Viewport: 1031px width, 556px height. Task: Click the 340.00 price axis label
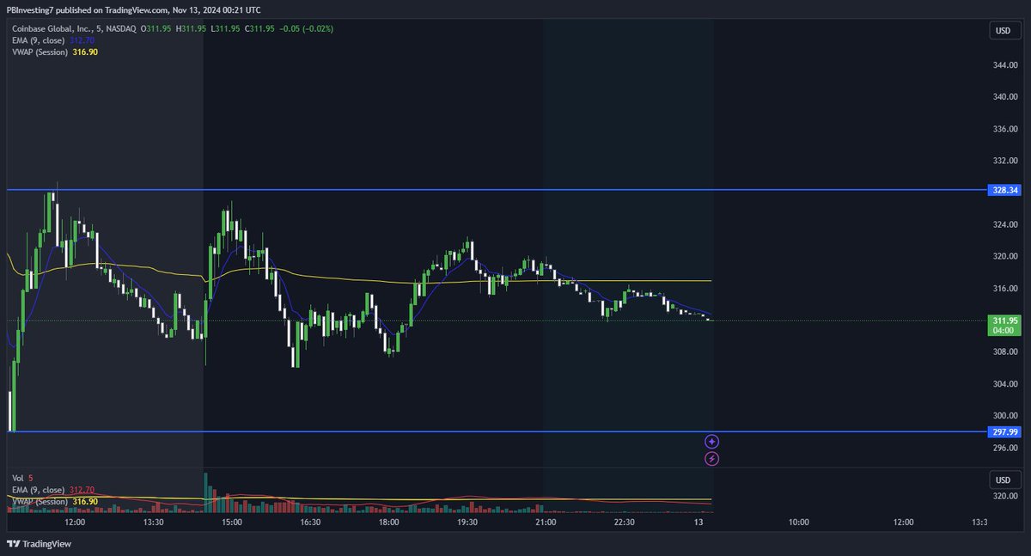click(x=1004, y=97)
